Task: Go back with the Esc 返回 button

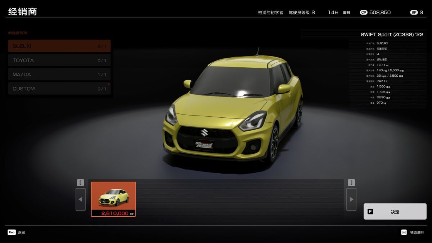Action: pyautogui.click(x=16, y=233)
